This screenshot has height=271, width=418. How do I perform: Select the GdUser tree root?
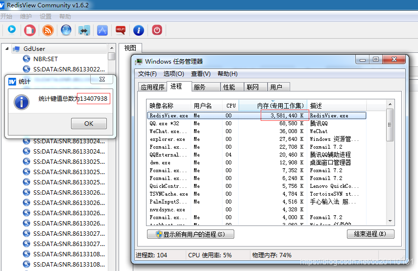click(x=34, y=49)
